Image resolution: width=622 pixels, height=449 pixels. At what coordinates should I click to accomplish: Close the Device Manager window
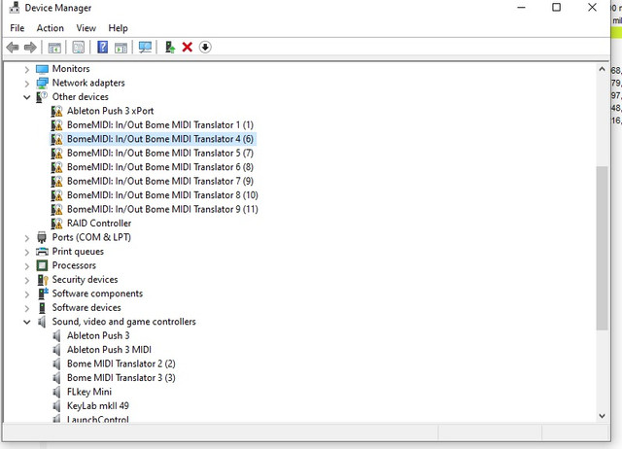click(x=592, y=8)
